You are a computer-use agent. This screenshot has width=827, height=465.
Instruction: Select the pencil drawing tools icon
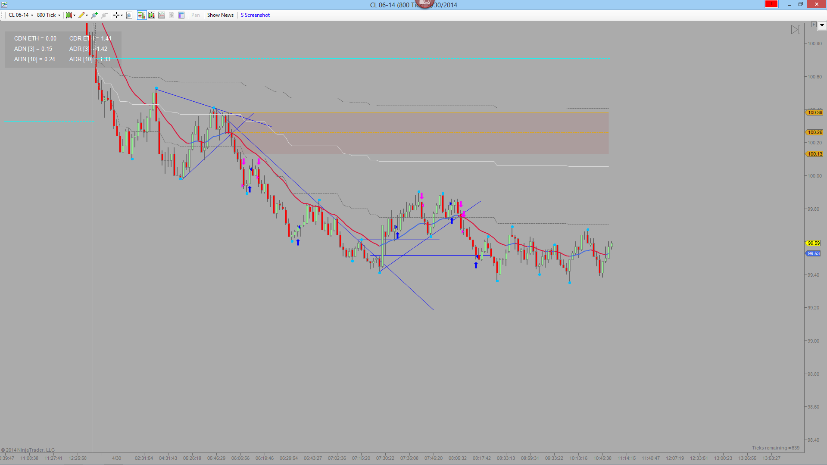[81, 15]
